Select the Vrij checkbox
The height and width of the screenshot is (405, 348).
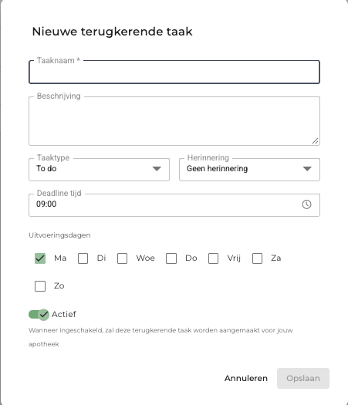tap(213, 258)
